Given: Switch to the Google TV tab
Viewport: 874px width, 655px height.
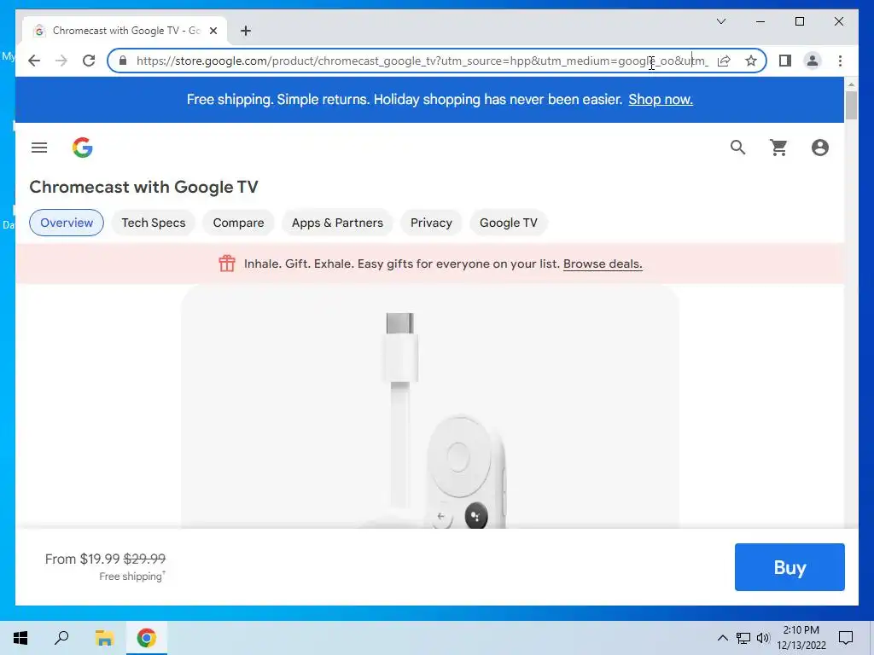Looking at the screenshot, I should (509, 223).
